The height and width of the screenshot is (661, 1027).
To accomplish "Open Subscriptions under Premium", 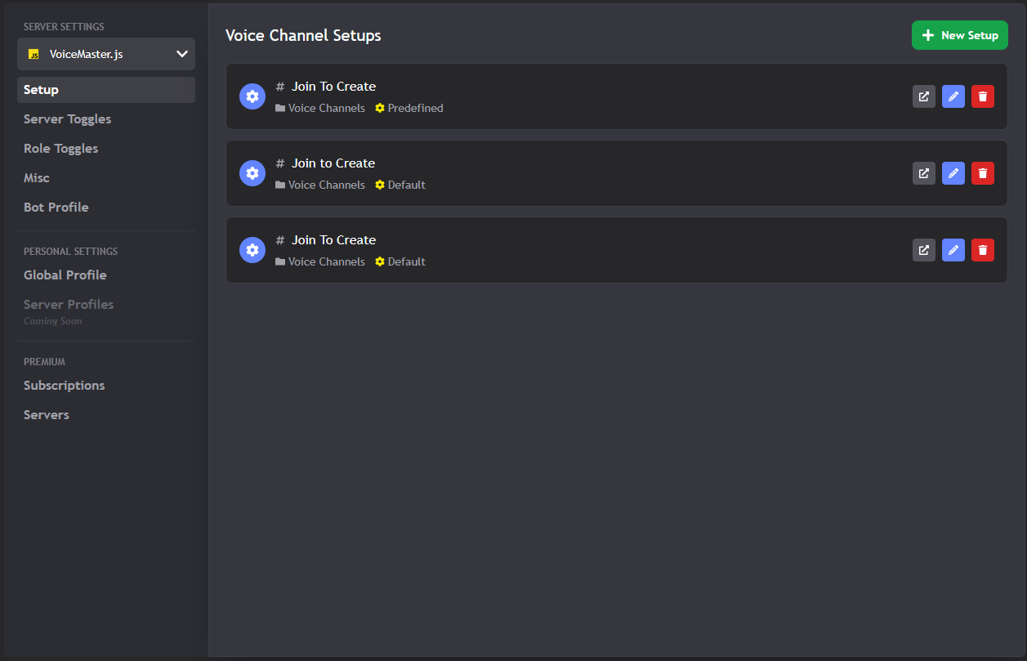I will tap(64, 385).
